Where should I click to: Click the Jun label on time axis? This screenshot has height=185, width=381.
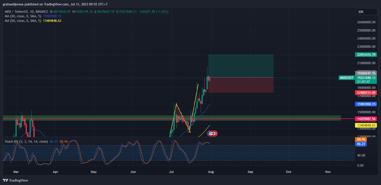[133, 172]
